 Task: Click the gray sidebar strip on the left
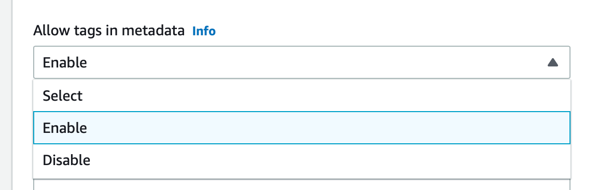(6, 95)
